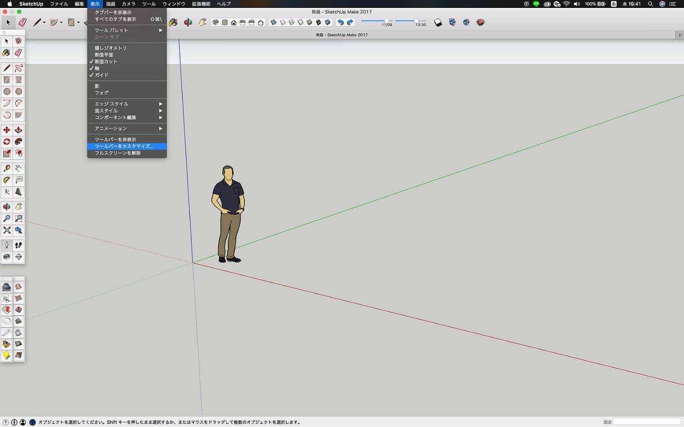Click タブバーを非表示 in the menu
The width and height of the screenshot is (684, 427).
[x=127, y=12]
